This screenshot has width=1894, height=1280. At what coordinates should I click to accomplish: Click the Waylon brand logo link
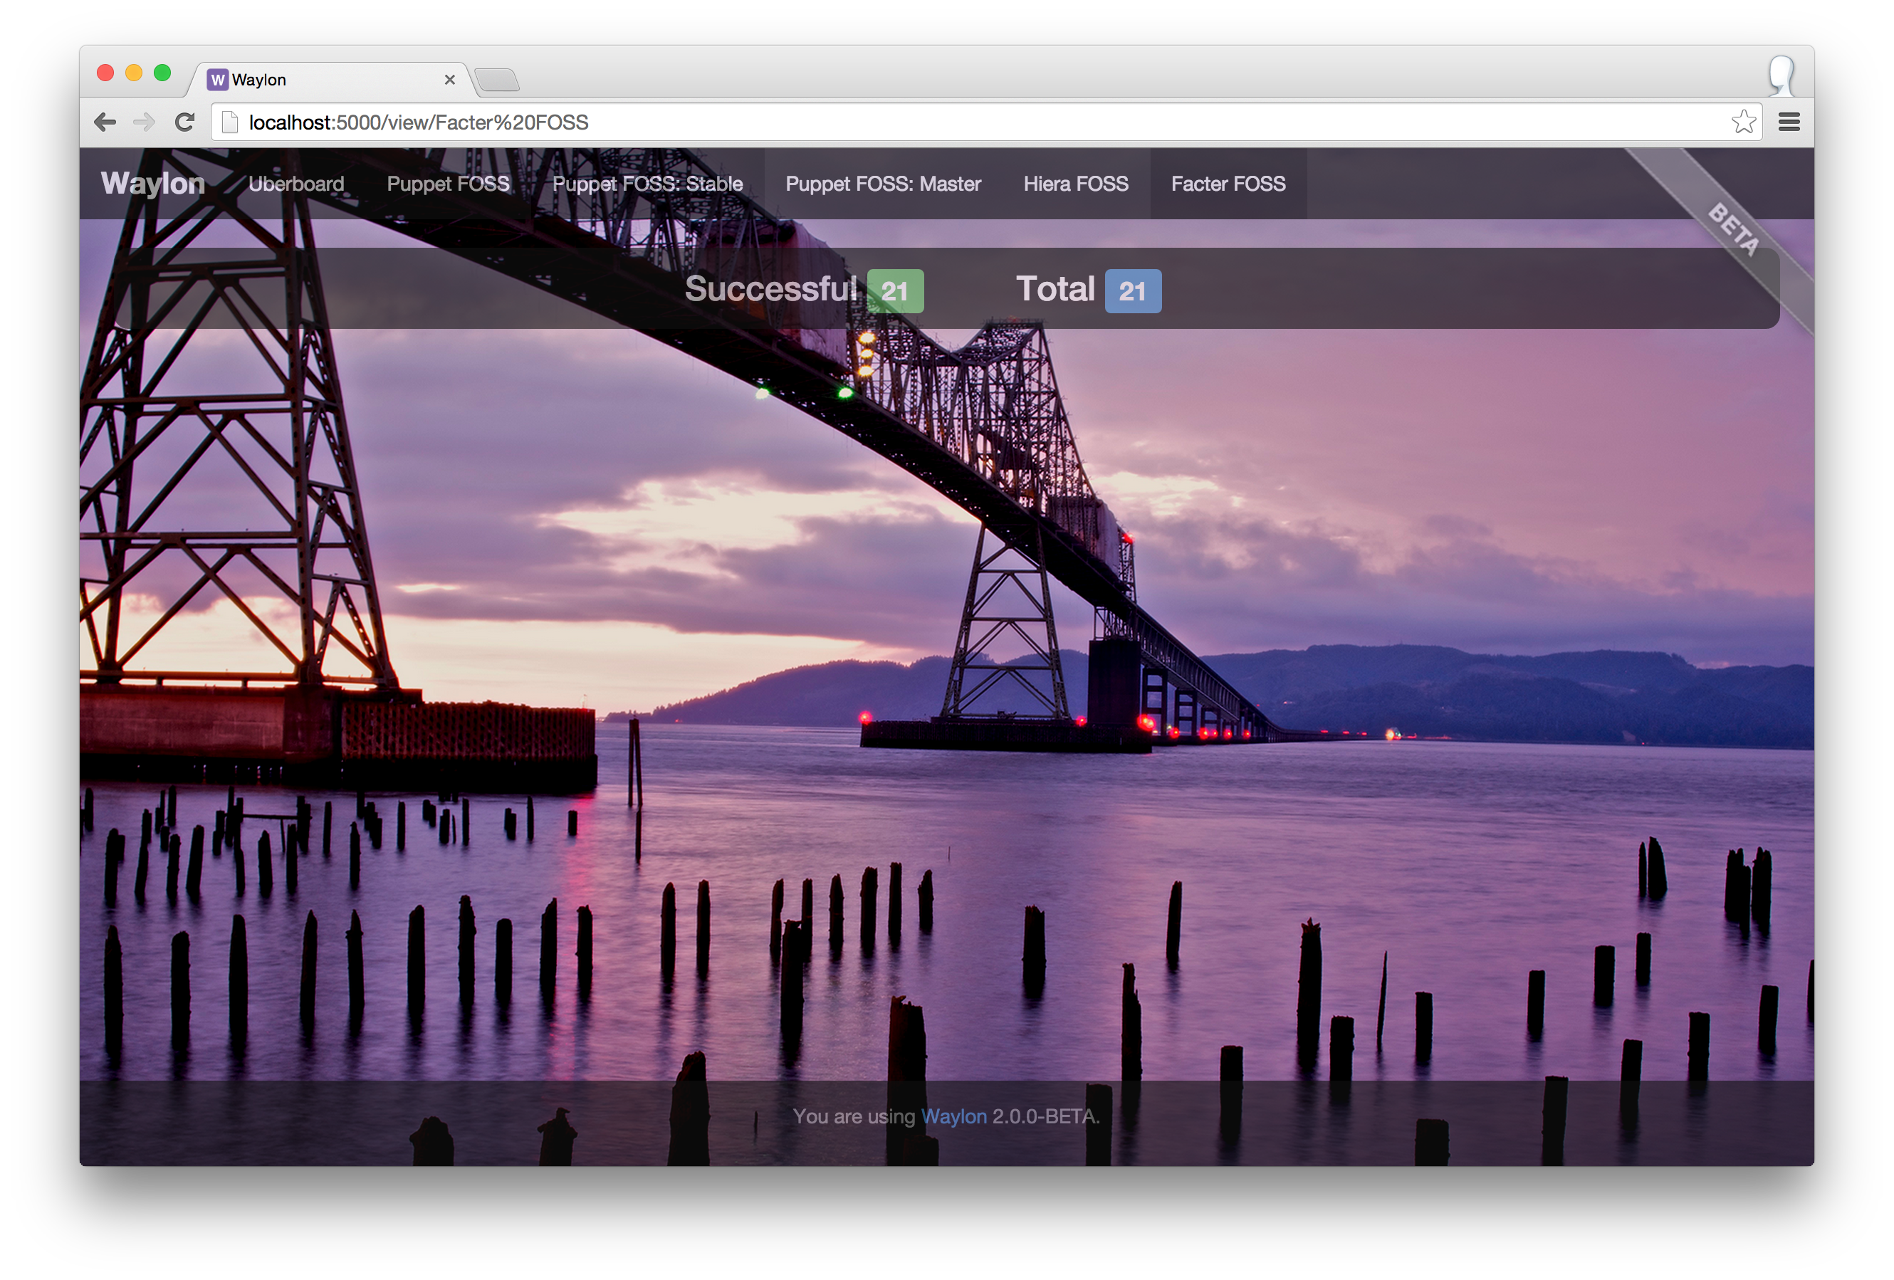(152, 184)
